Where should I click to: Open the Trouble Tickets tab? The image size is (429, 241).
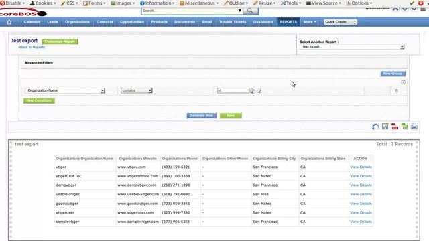coord(233,22)
